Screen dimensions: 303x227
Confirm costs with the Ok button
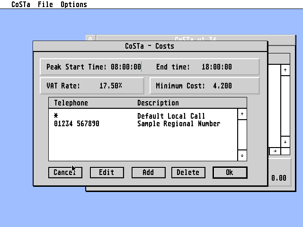click(230, 172)
